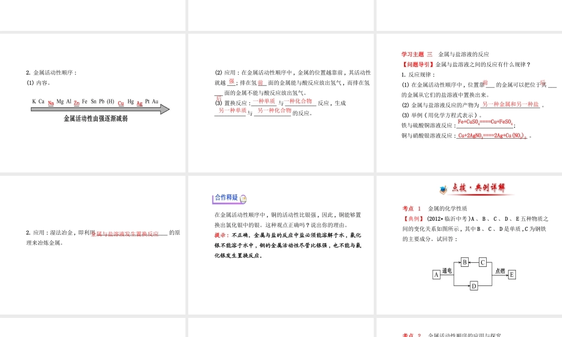Click the red Na in the activity series
562x337 pixels.
pos(51,103)
